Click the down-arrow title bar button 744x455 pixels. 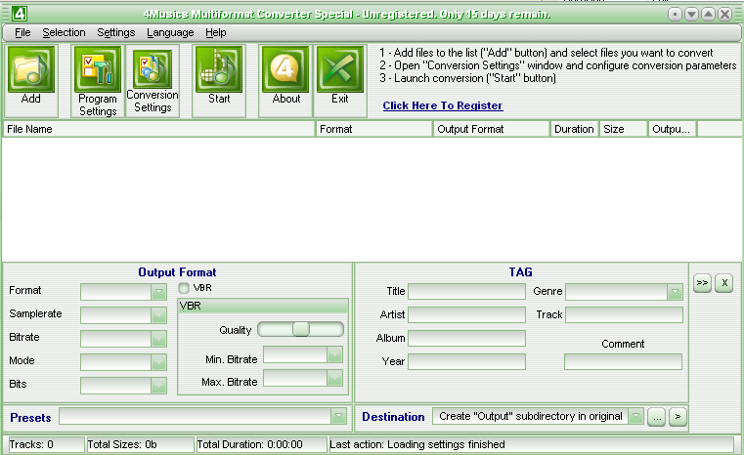point(691,15)
